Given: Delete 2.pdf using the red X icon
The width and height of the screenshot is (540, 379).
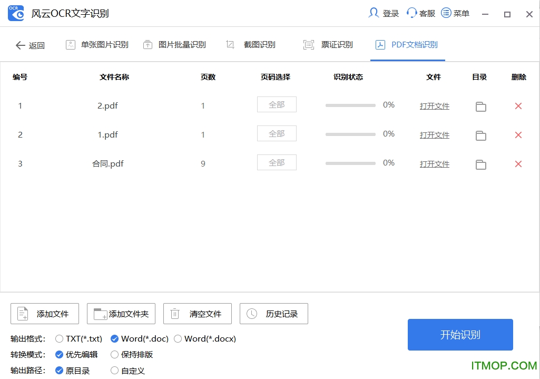Looking at the screenshot, I should [x=518, y=106].
